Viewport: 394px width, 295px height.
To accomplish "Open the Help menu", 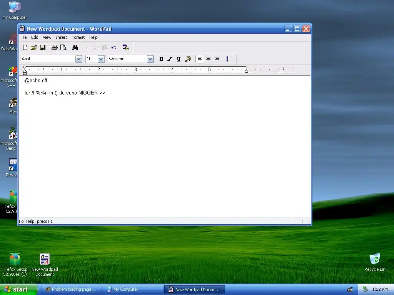I will point(93,37).
